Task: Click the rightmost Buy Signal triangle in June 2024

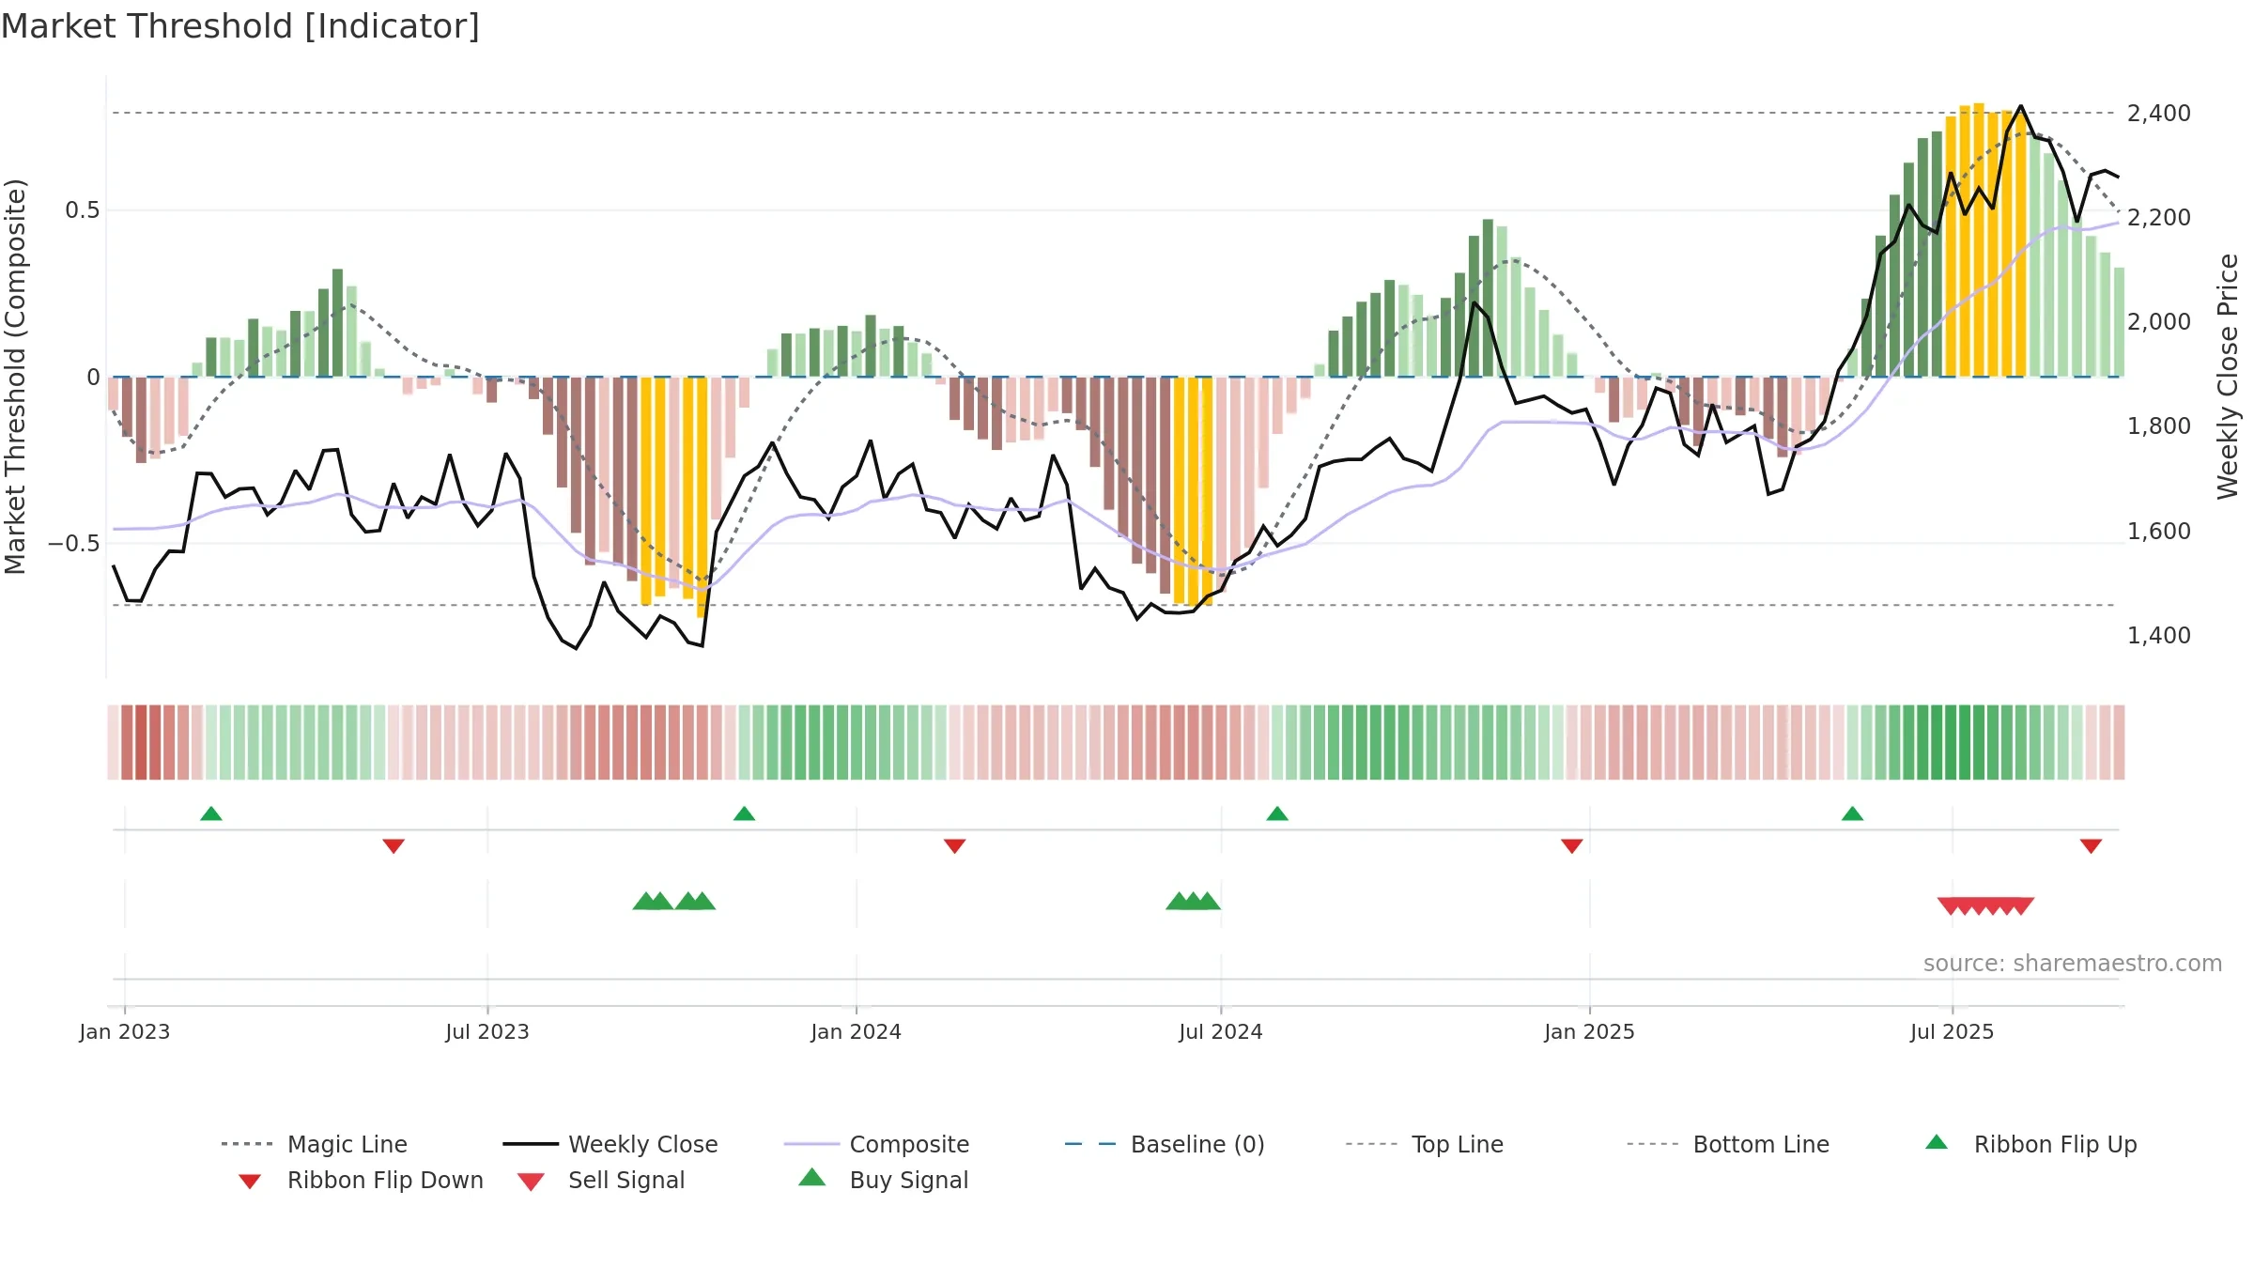Action: coord(1208,902)
